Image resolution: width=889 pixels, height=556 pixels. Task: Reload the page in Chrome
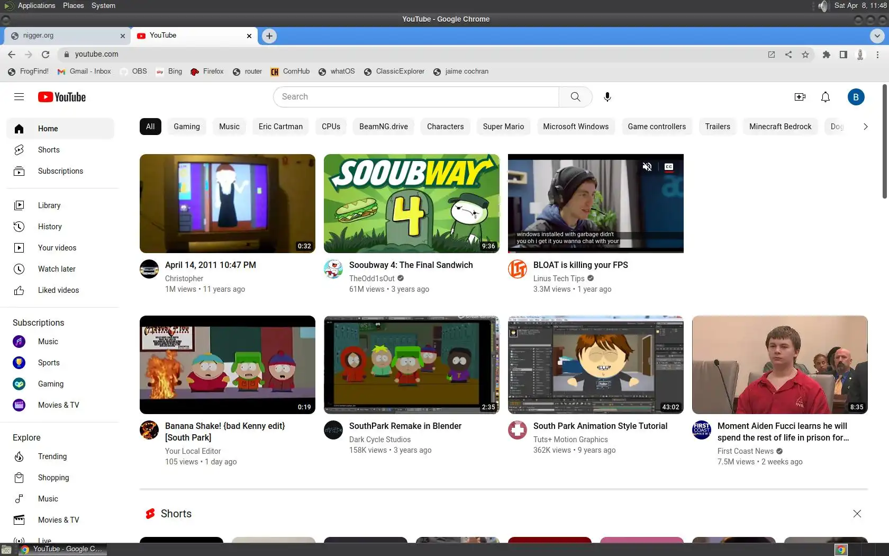point(46,54)
